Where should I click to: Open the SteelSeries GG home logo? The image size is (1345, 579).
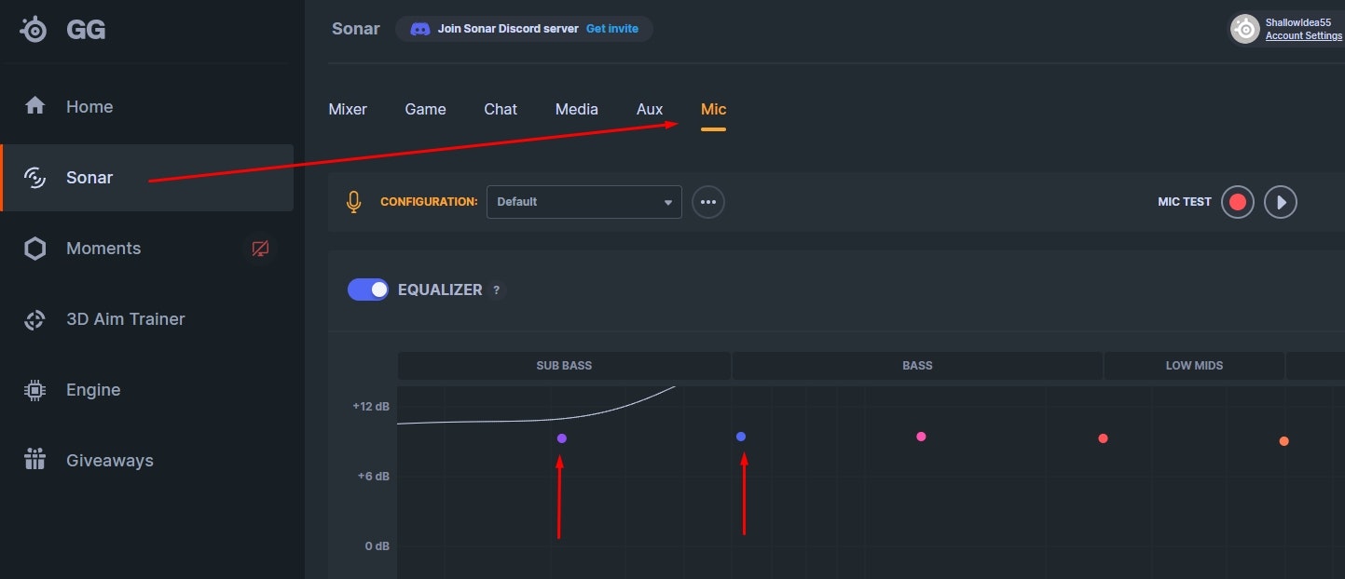(x=56, y=28)
